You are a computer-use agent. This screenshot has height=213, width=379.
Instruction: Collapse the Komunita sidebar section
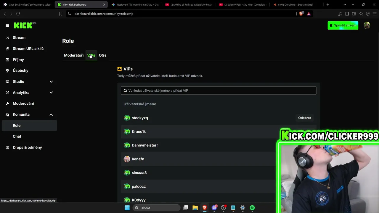pyautogui.click(x=51, y=114)
